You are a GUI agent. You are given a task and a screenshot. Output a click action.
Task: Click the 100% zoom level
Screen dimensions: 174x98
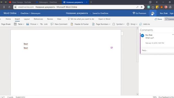(155, 97)
